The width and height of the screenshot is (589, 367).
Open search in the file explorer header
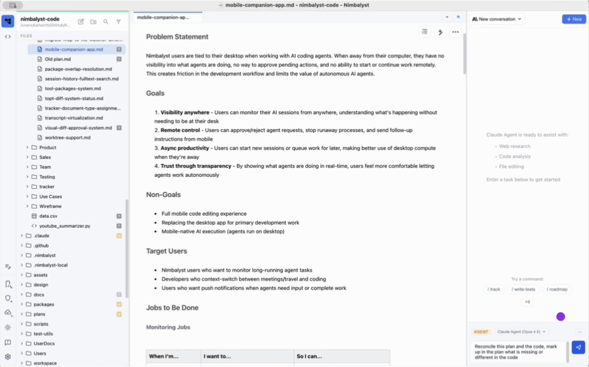point(106,21)
